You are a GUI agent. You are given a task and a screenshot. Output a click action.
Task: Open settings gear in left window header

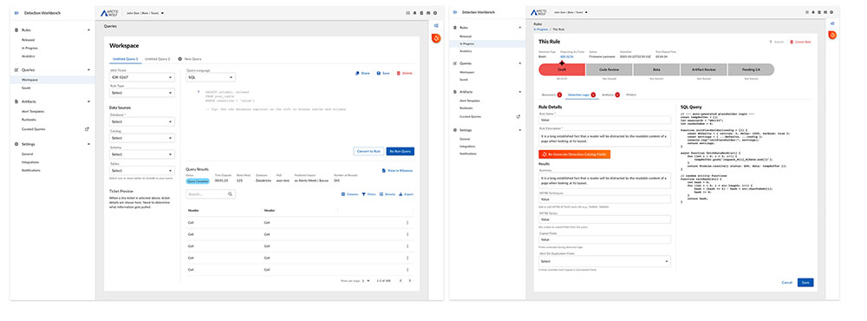[435, 12]
